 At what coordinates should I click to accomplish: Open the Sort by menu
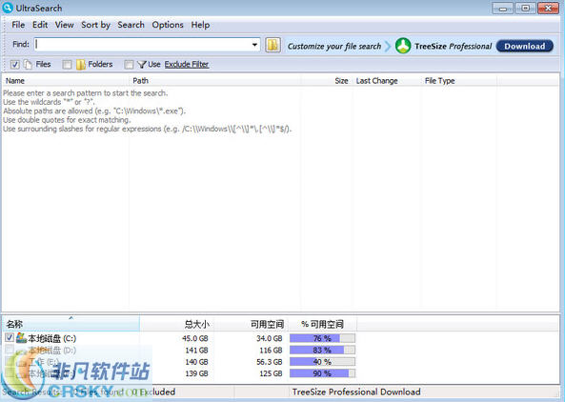96,25
